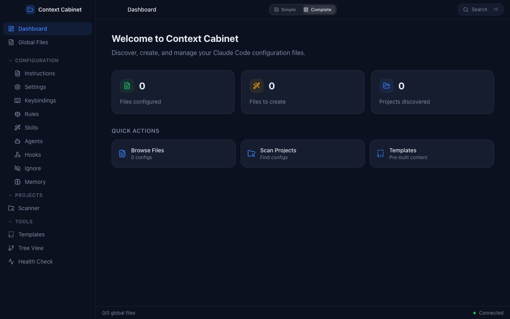Open the search bar in the top right
The image size is (510, 319).
[x=480, y=9]
